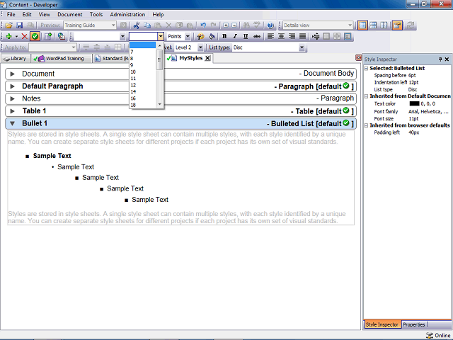Justify text alignment

click(302, 36)
